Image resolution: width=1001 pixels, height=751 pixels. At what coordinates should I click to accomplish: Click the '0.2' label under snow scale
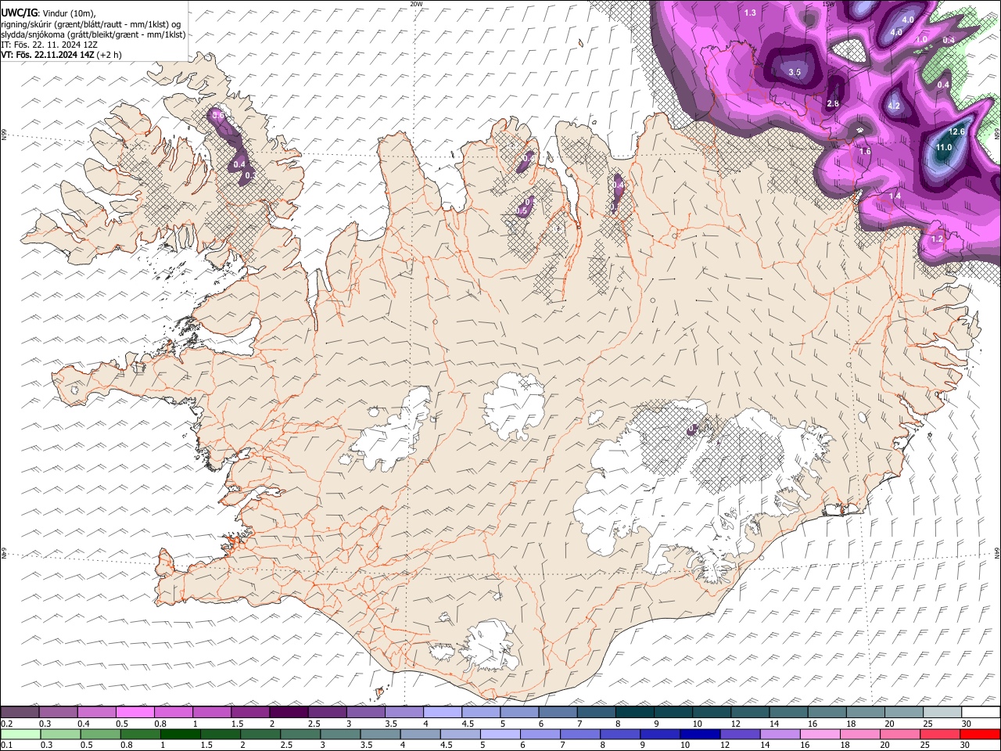point(5,724)
